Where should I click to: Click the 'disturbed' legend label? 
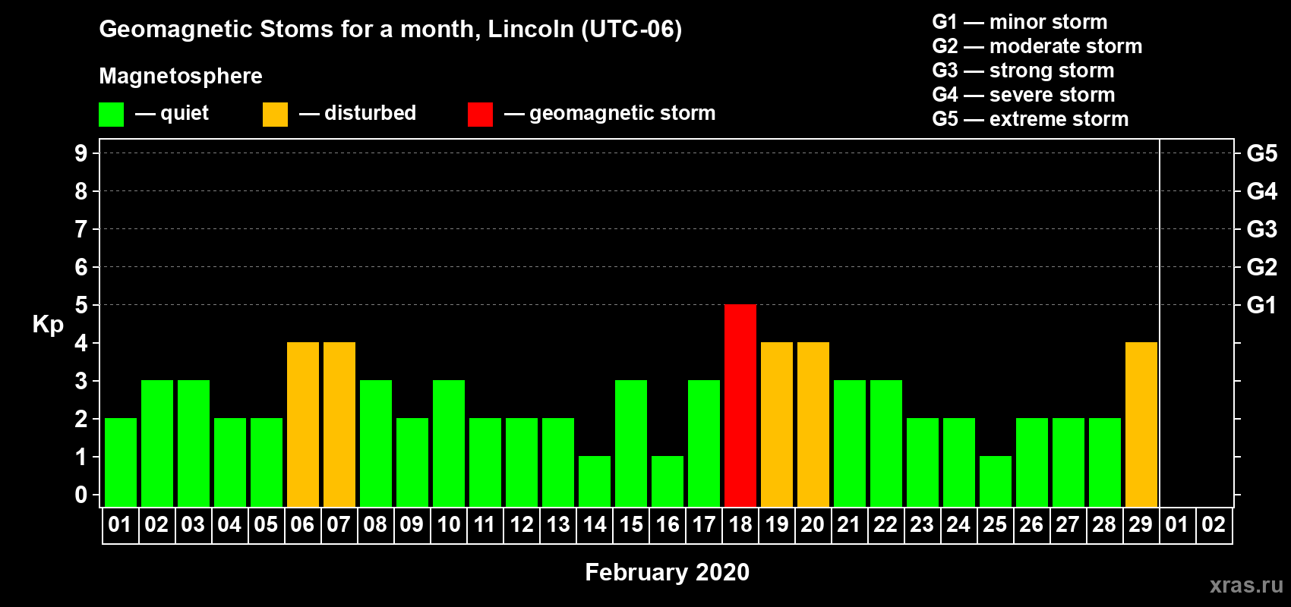[x=371, y=113]
